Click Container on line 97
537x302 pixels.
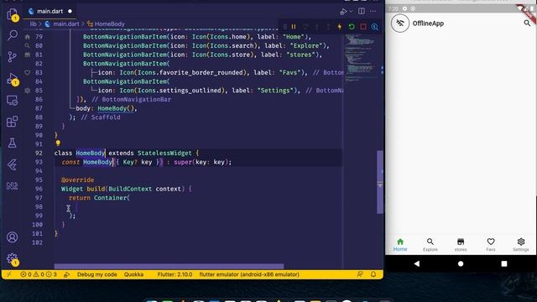click(x=110, y=198)
